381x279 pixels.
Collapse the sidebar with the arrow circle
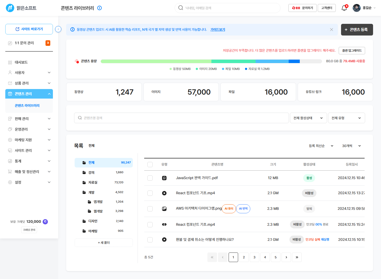pyautogui.click(x=58, y=29)
